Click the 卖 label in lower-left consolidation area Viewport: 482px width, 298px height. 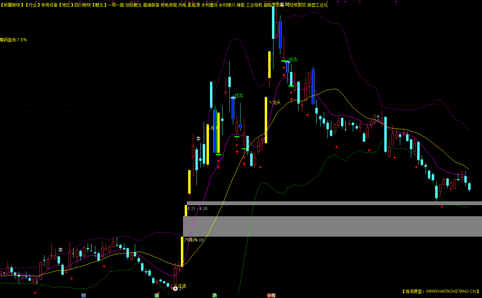[60, 250]
